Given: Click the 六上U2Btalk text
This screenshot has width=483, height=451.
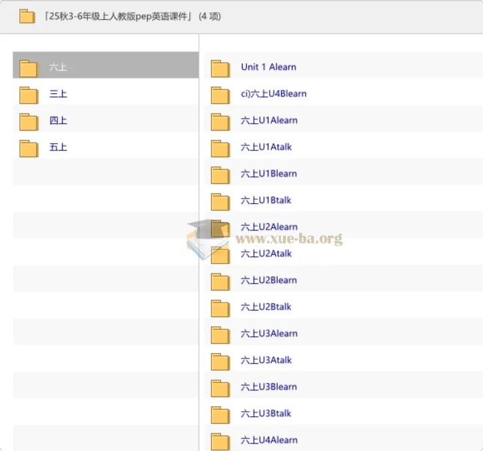Looking at the screenshot, I should click(266, 307).
